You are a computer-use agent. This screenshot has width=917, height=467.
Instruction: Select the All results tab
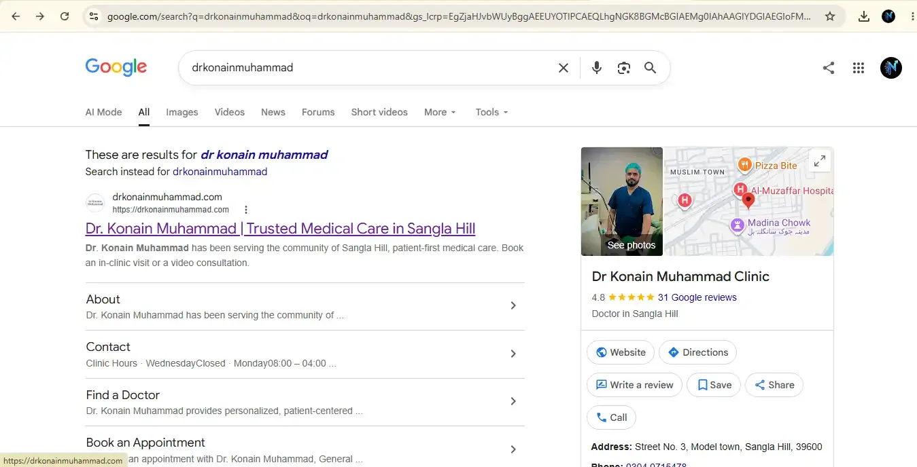(144, 112)
